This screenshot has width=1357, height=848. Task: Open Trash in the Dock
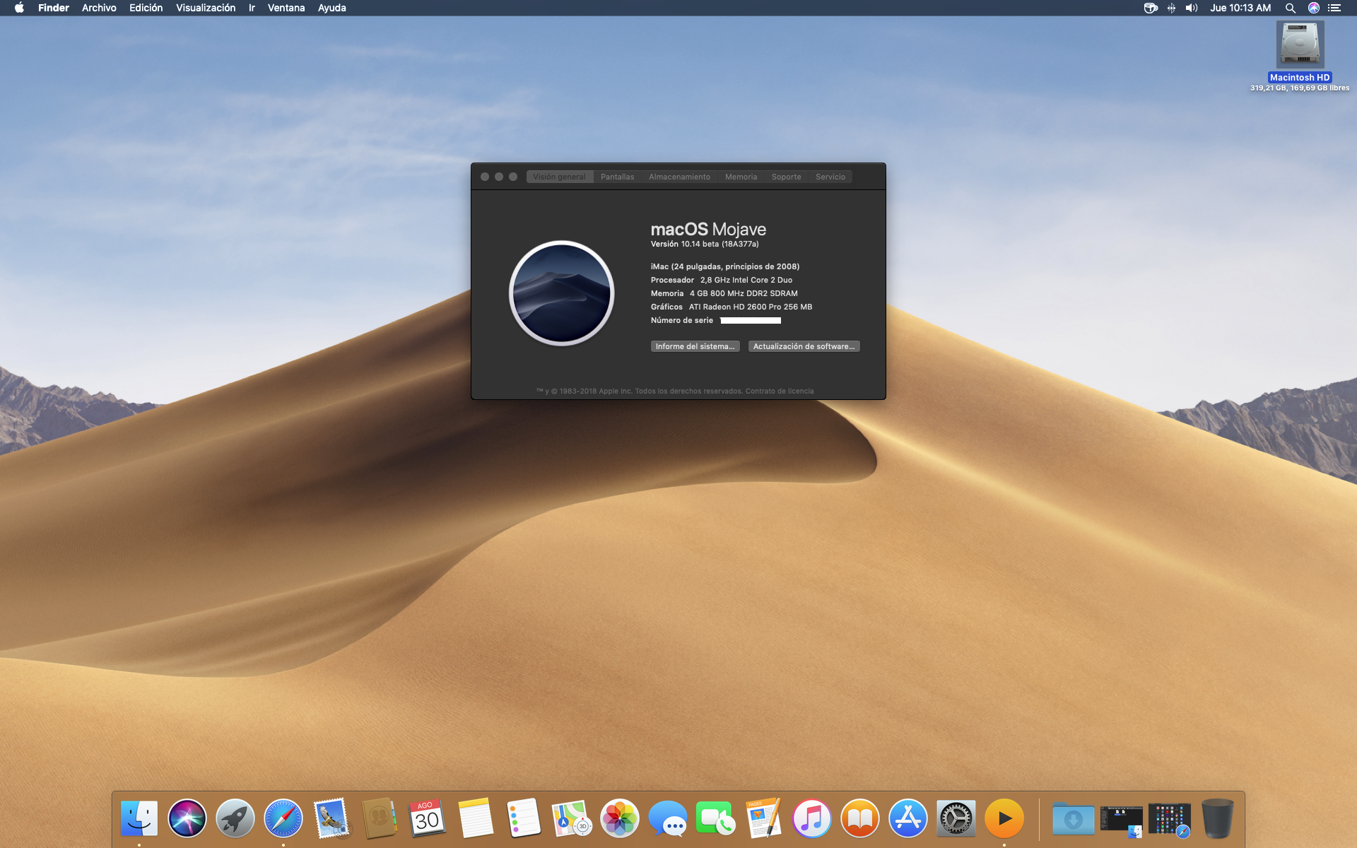pyautogui.click(x=1218, y=818)
